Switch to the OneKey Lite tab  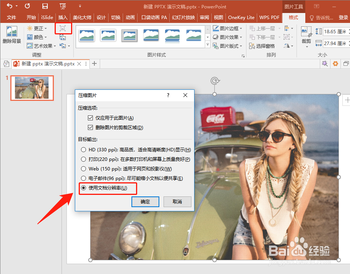point(241,18)
